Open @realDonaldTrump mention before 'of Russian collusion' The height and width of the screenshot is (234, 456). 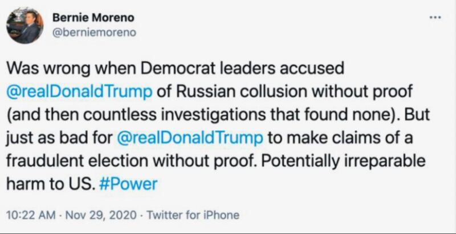(79, 91)
